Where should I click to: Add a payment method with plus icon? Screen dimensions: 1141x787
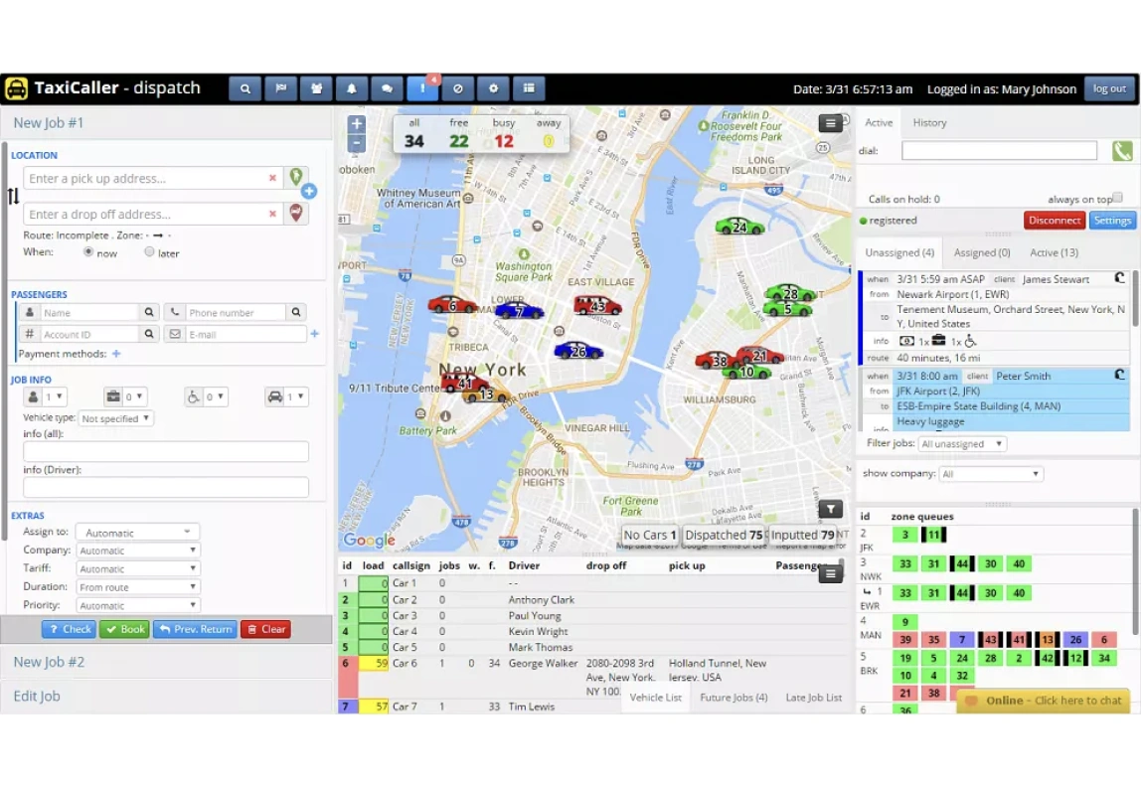[116, 354]
